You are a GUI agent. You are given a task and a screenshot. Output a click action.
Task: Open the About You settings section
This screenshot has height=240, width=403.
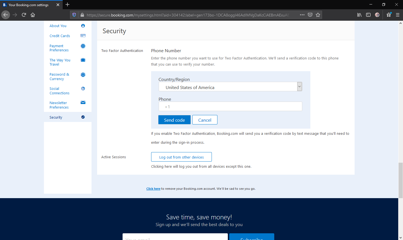coord(58,26)
